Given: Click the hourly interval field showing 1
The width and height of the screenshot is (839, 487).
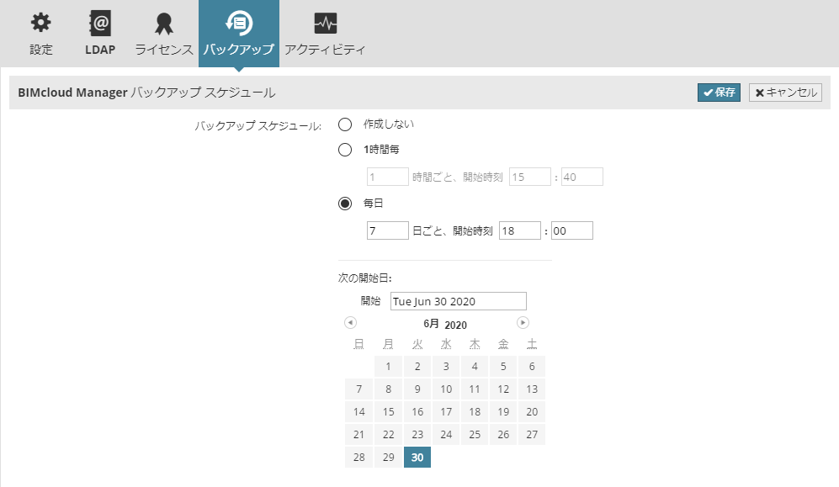Looking at the screenshot, I should click(x=387, y=177).
